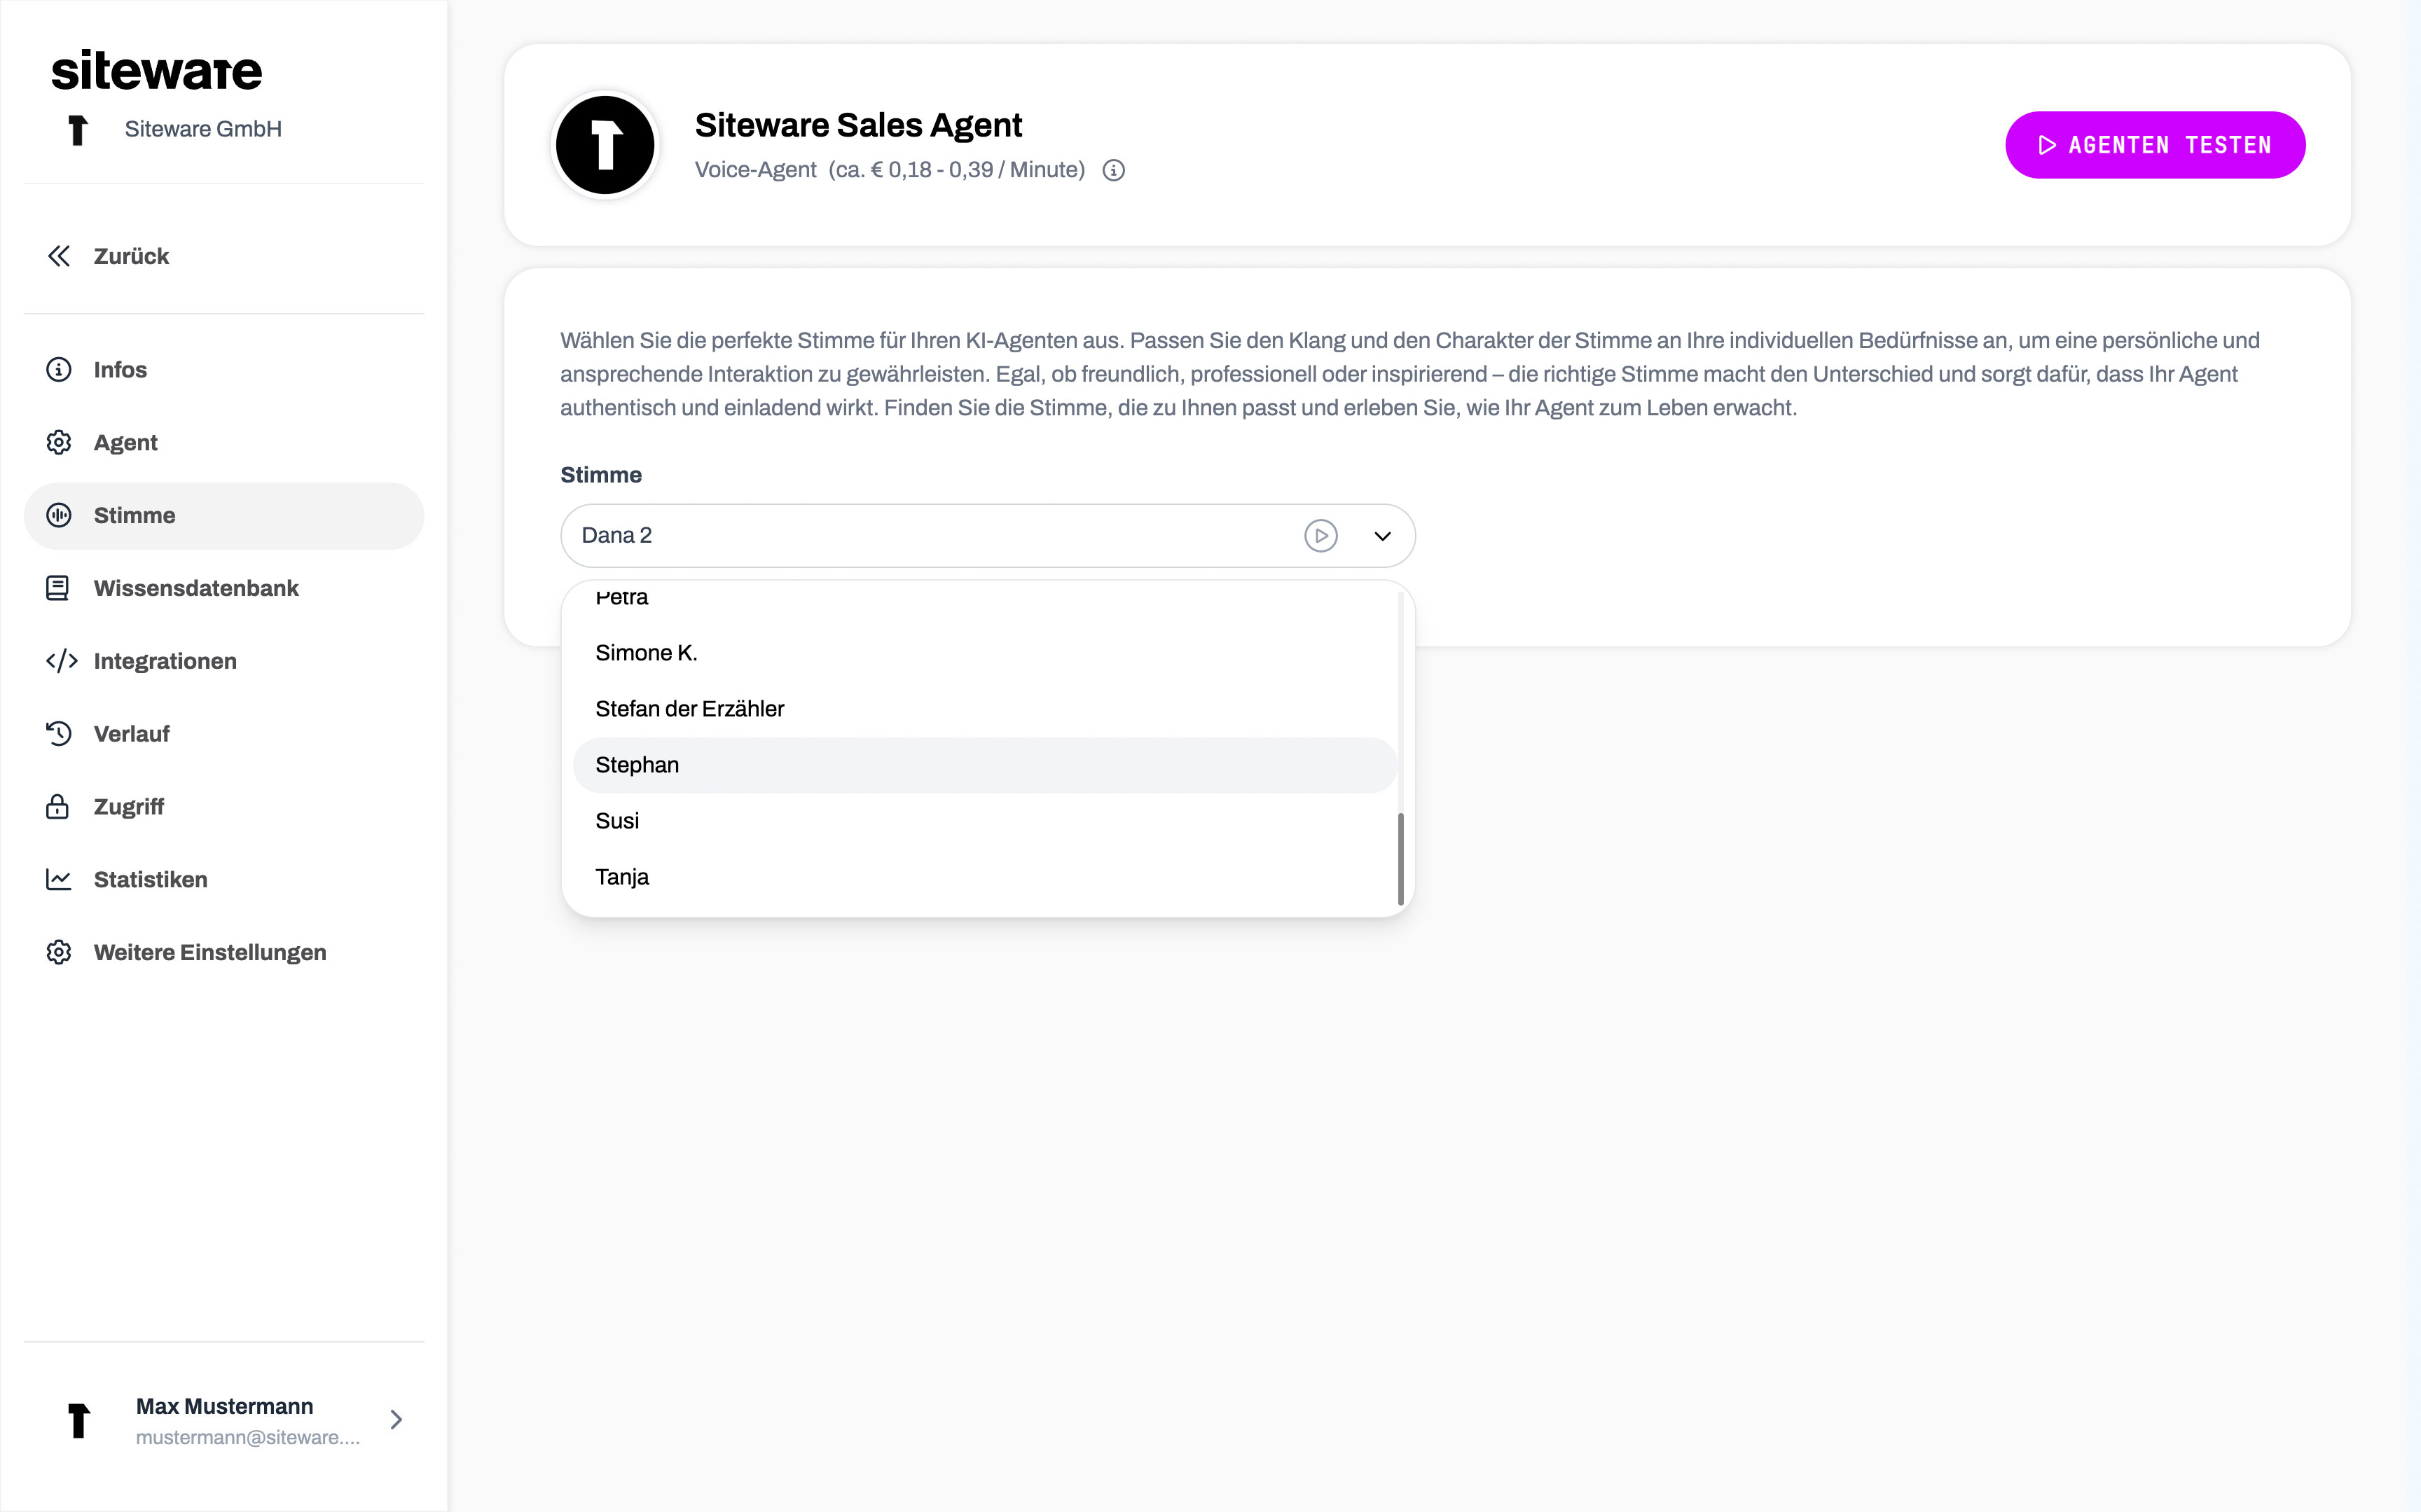
Task: Collapse the Stimme dropdown with chevron
Action: click(1382, 536)
